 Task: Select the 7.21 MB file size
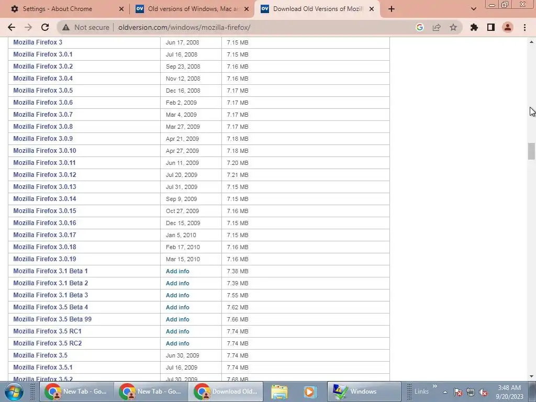tap(238, 175)
